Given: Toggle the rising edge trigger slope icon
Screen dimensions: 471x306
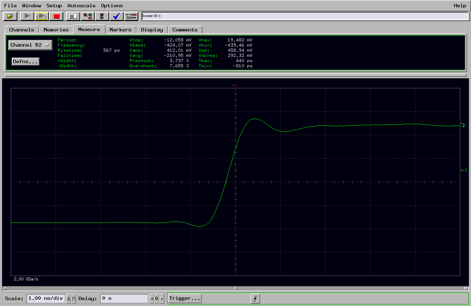Looking at the screenshot, I should (255, 299).
